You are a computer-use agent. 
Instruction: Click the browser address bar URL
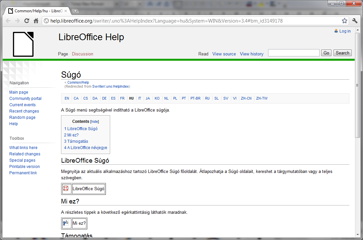pyautogui.click(x=167, y=21)
